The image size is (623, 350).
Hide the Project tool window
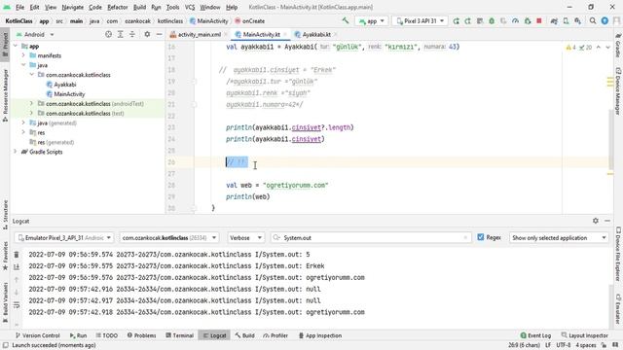[x=159, y=35]
